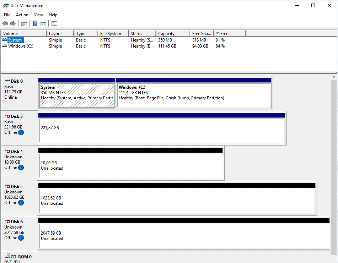
Task: Click the vertical scrollbar thumb of the disk pane
Action: coord(334,167)
